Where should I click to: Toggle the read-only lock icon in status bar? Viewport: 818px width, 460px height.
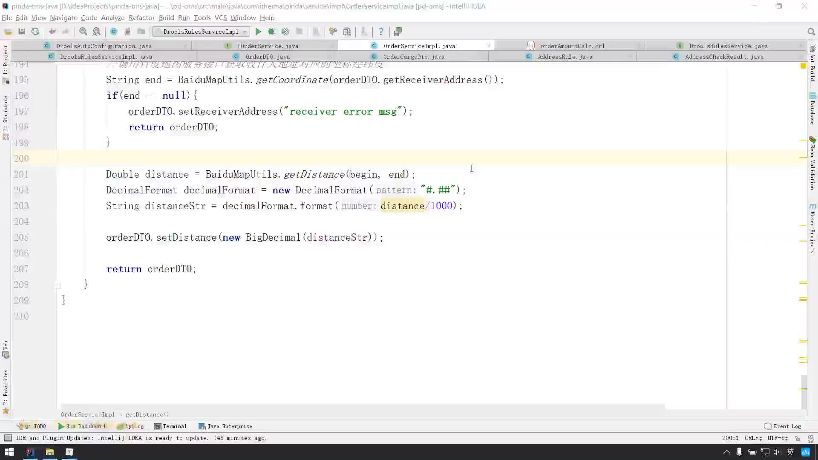[798, 438]
